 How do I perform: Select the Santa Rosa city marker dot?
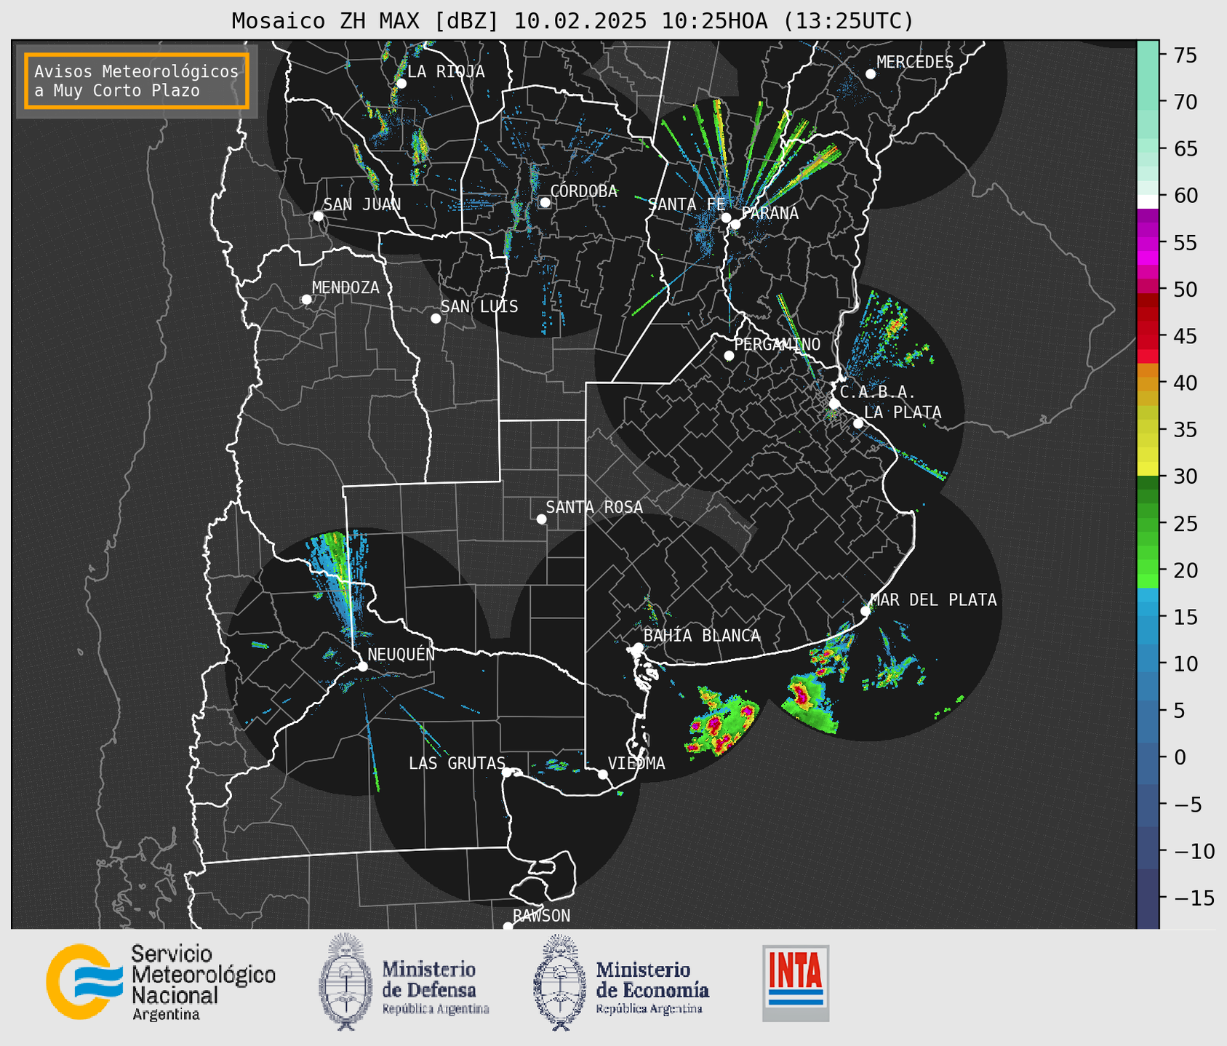[x=541, y=519]
